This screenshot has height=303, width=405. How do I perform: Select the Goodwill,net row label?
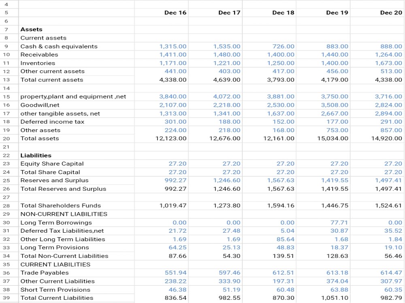point(40,105)
